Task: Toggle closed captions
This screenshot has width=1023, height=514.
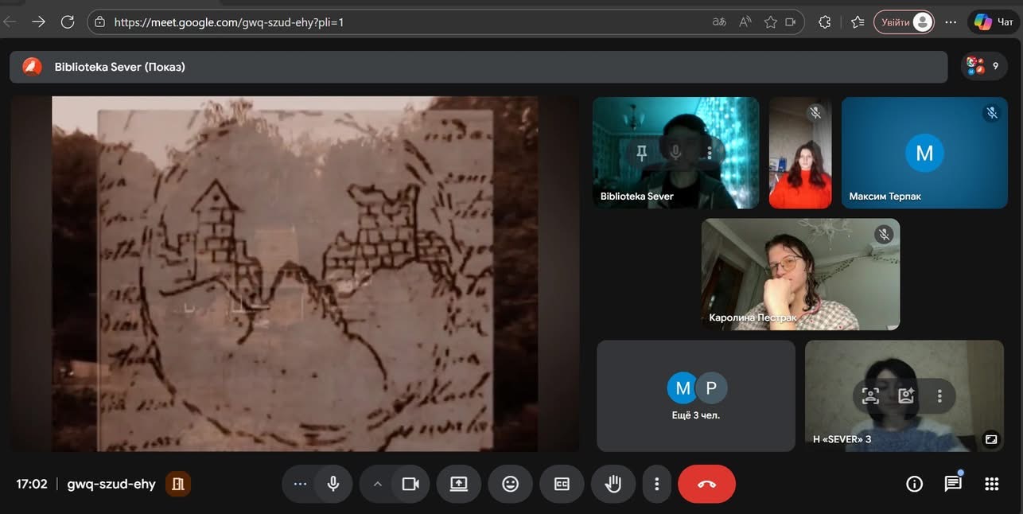Action: 562,484
